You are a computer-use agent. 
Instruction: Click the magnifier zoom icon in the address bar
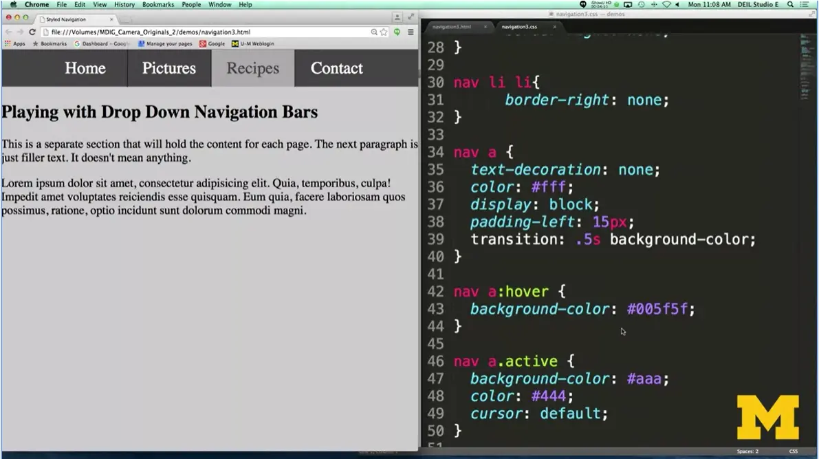(x=373, y=32)
